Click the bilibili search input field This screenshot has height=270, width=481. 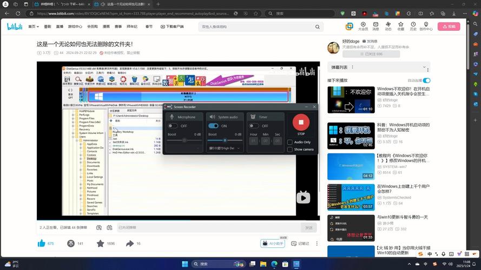[x=256, y=26]
